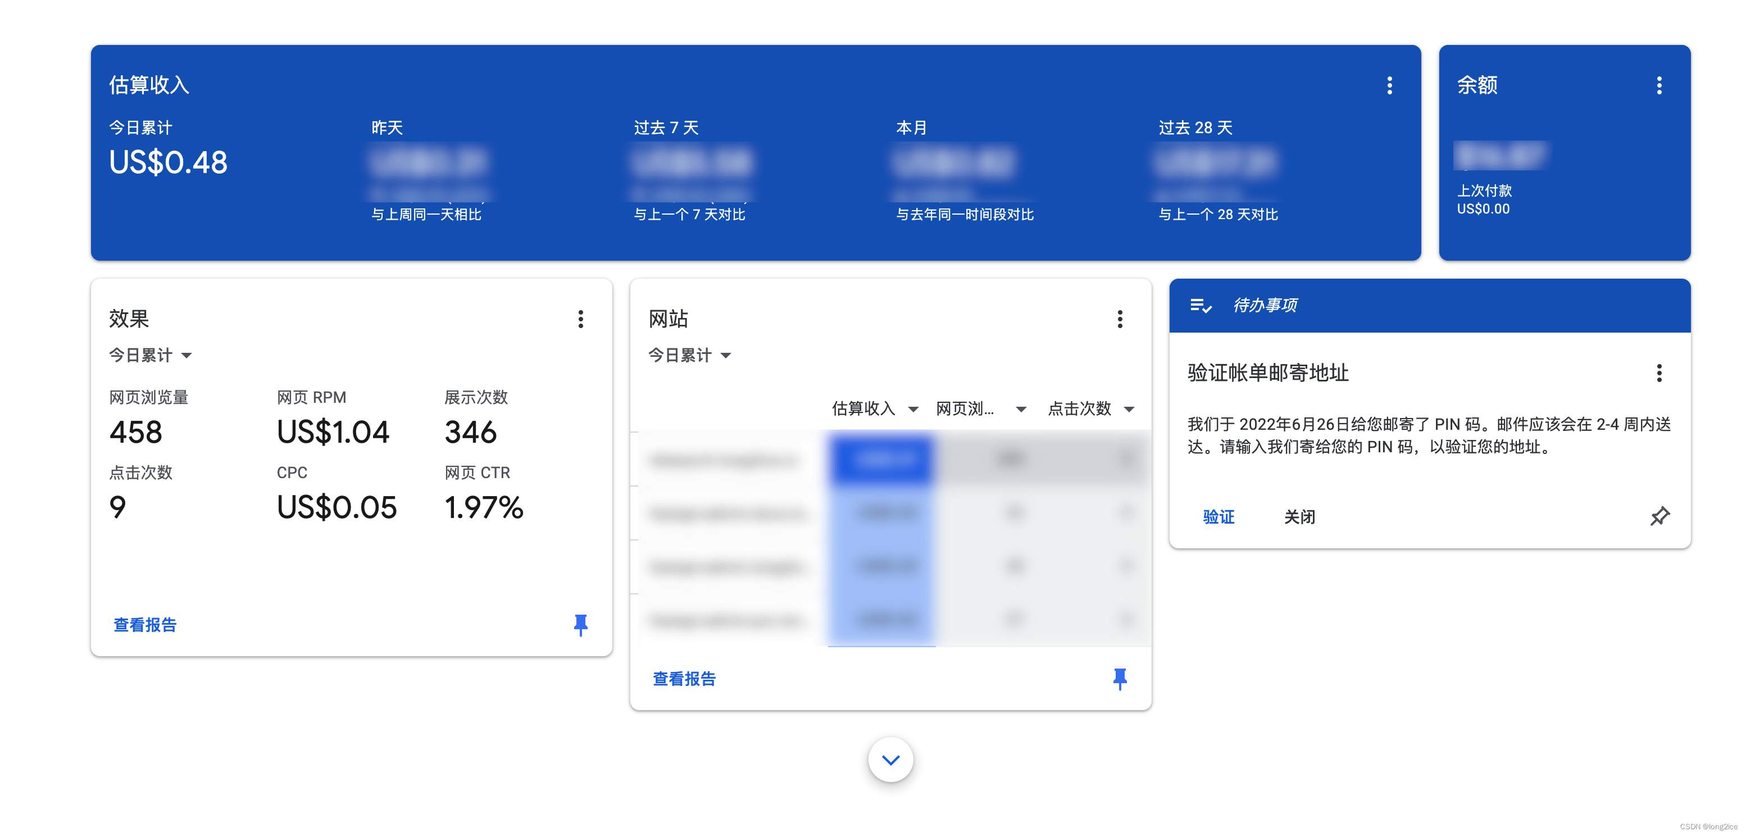
Task: Open the 网站 card options menu
Action: coord(1120,319)
